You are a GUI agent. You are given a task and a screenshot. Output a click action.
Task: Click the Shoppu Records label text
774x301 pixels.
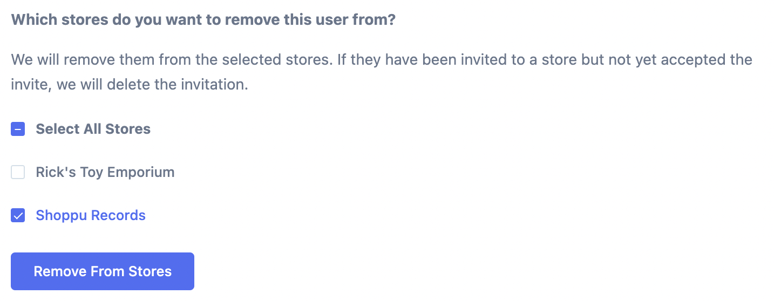tap(91, 215)
